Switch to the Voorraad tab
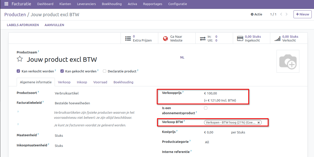Image resolution: width=314 pixels, height=157 pixels. click(x=100, y=82)
